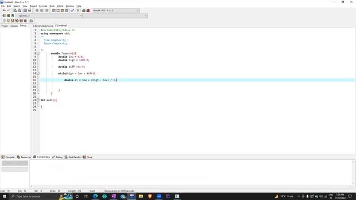Viewport: 356px width, 200px height.
Task: Open Microsoft Edge from taskbar
Action: point(96,196)
